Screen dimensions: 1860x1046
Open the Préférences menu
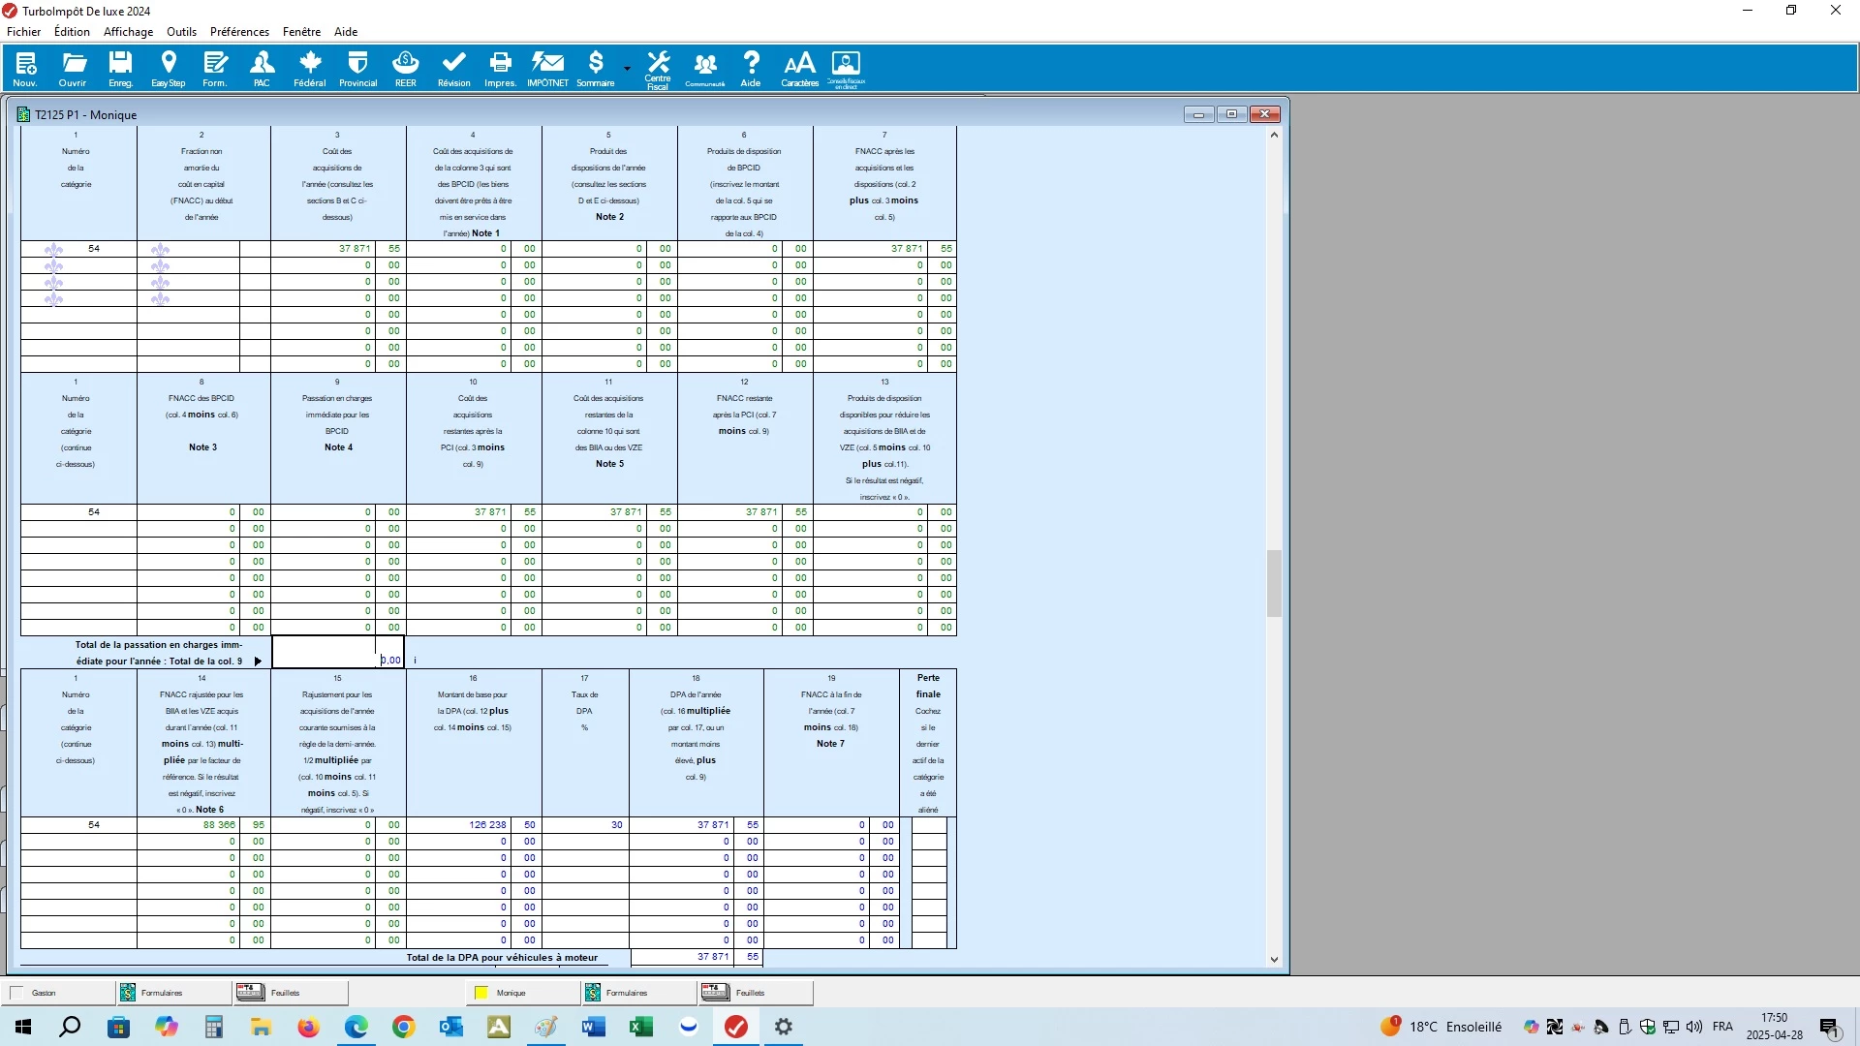pos(239,32)
